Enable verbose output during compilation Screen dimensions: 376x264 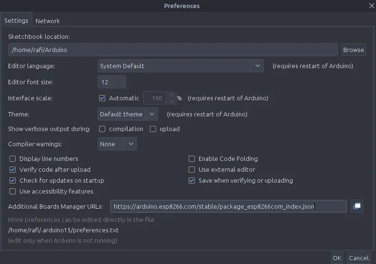coord(102,129)
